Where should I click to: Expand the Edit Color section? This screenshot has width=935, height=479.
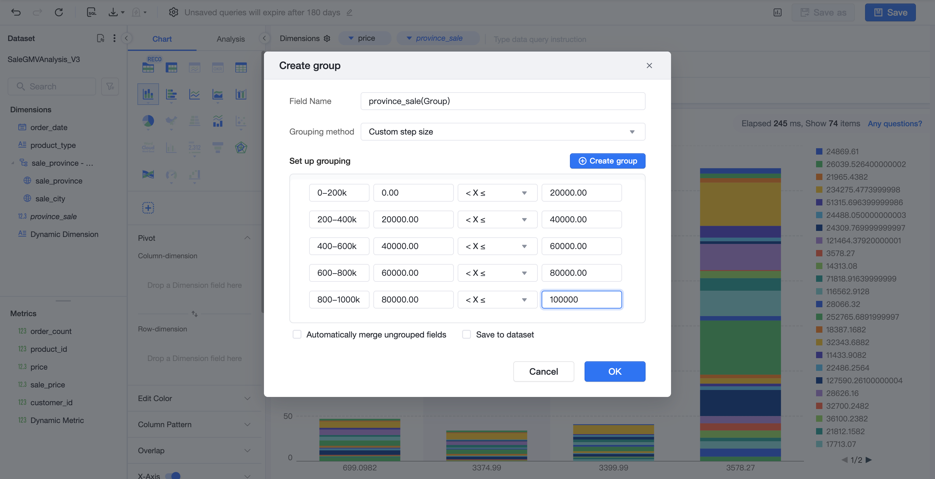tap(195, 399)
